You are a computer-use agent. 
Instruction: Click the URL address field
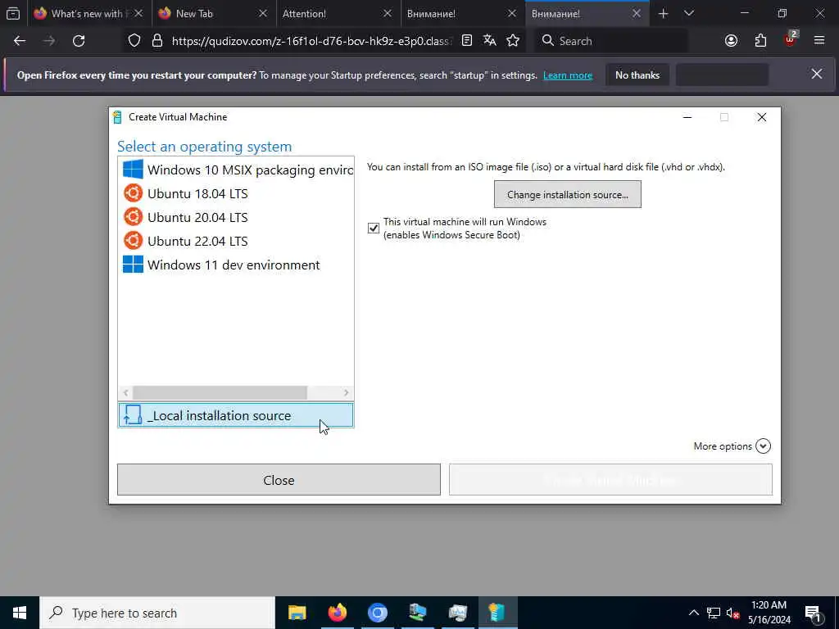click(x=311, y=41)
